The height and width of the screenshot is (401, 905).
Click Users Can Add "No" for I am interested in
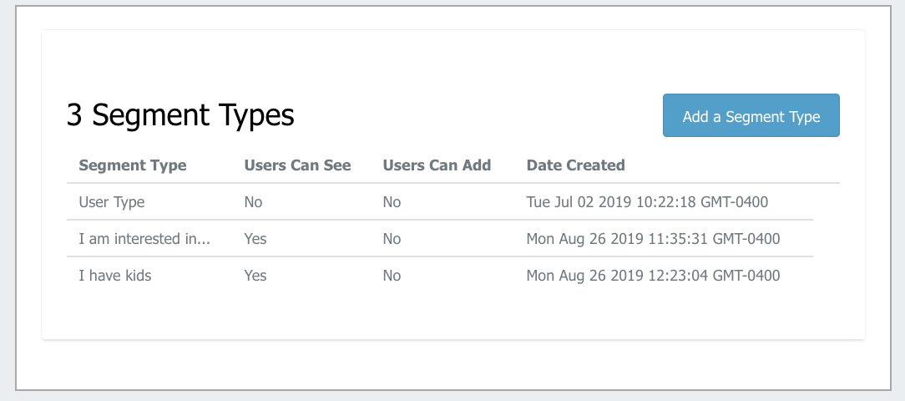[x=392, y=239]
